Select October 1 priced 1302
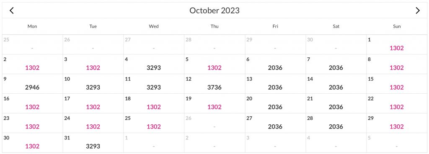The width and height of the screenshot is (429, 154). coord(397,44)
